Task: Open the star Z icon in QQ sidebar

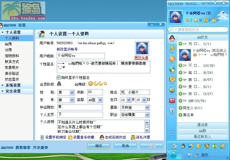Action: 172,90
